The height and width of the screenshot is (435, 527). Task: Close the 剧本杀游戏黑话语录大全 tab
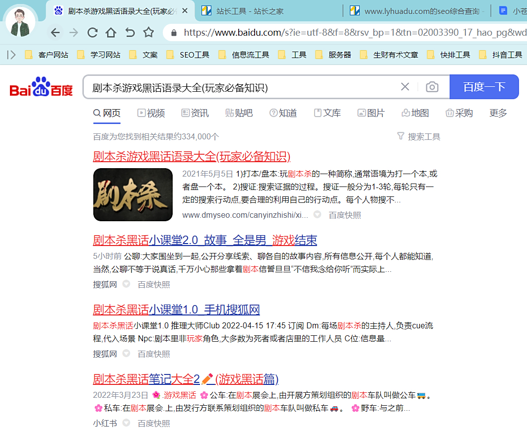tap(185, 11)
